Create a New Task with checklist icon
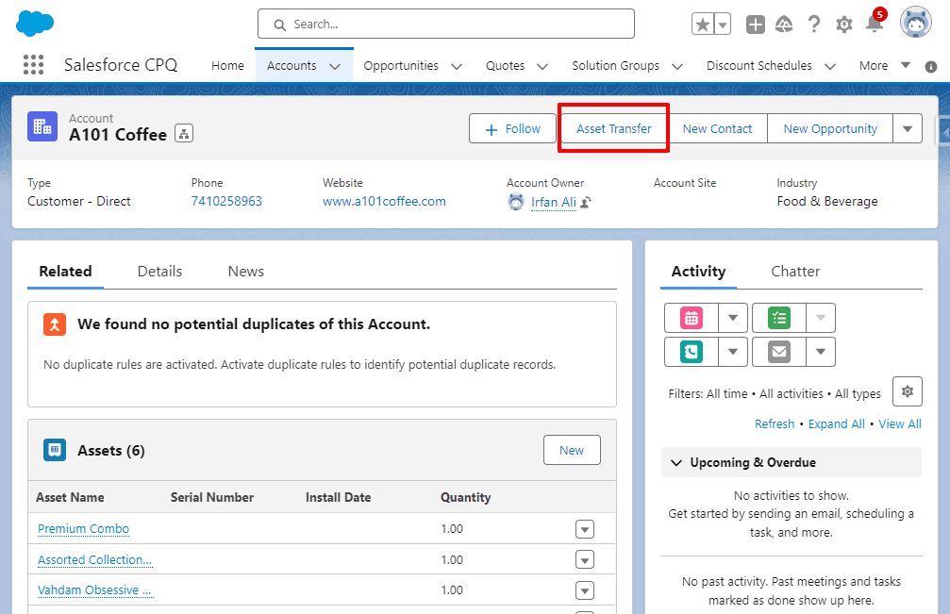The image size is (950, 614). (x=779, y=318)
